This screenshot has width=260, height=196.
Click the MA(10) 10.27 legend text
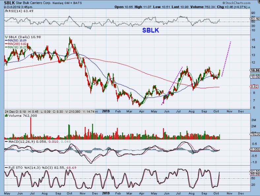click(x=17, y=47)
